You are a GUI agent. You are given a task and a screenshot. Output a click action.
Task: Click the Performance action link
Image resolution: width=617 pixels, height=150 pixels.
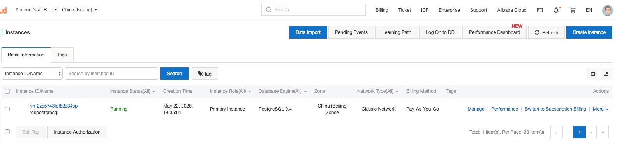(x=504, y=109)
